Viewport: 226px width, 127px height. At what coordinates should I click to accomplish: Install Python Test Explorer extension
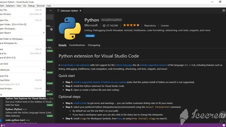point(50,105)
